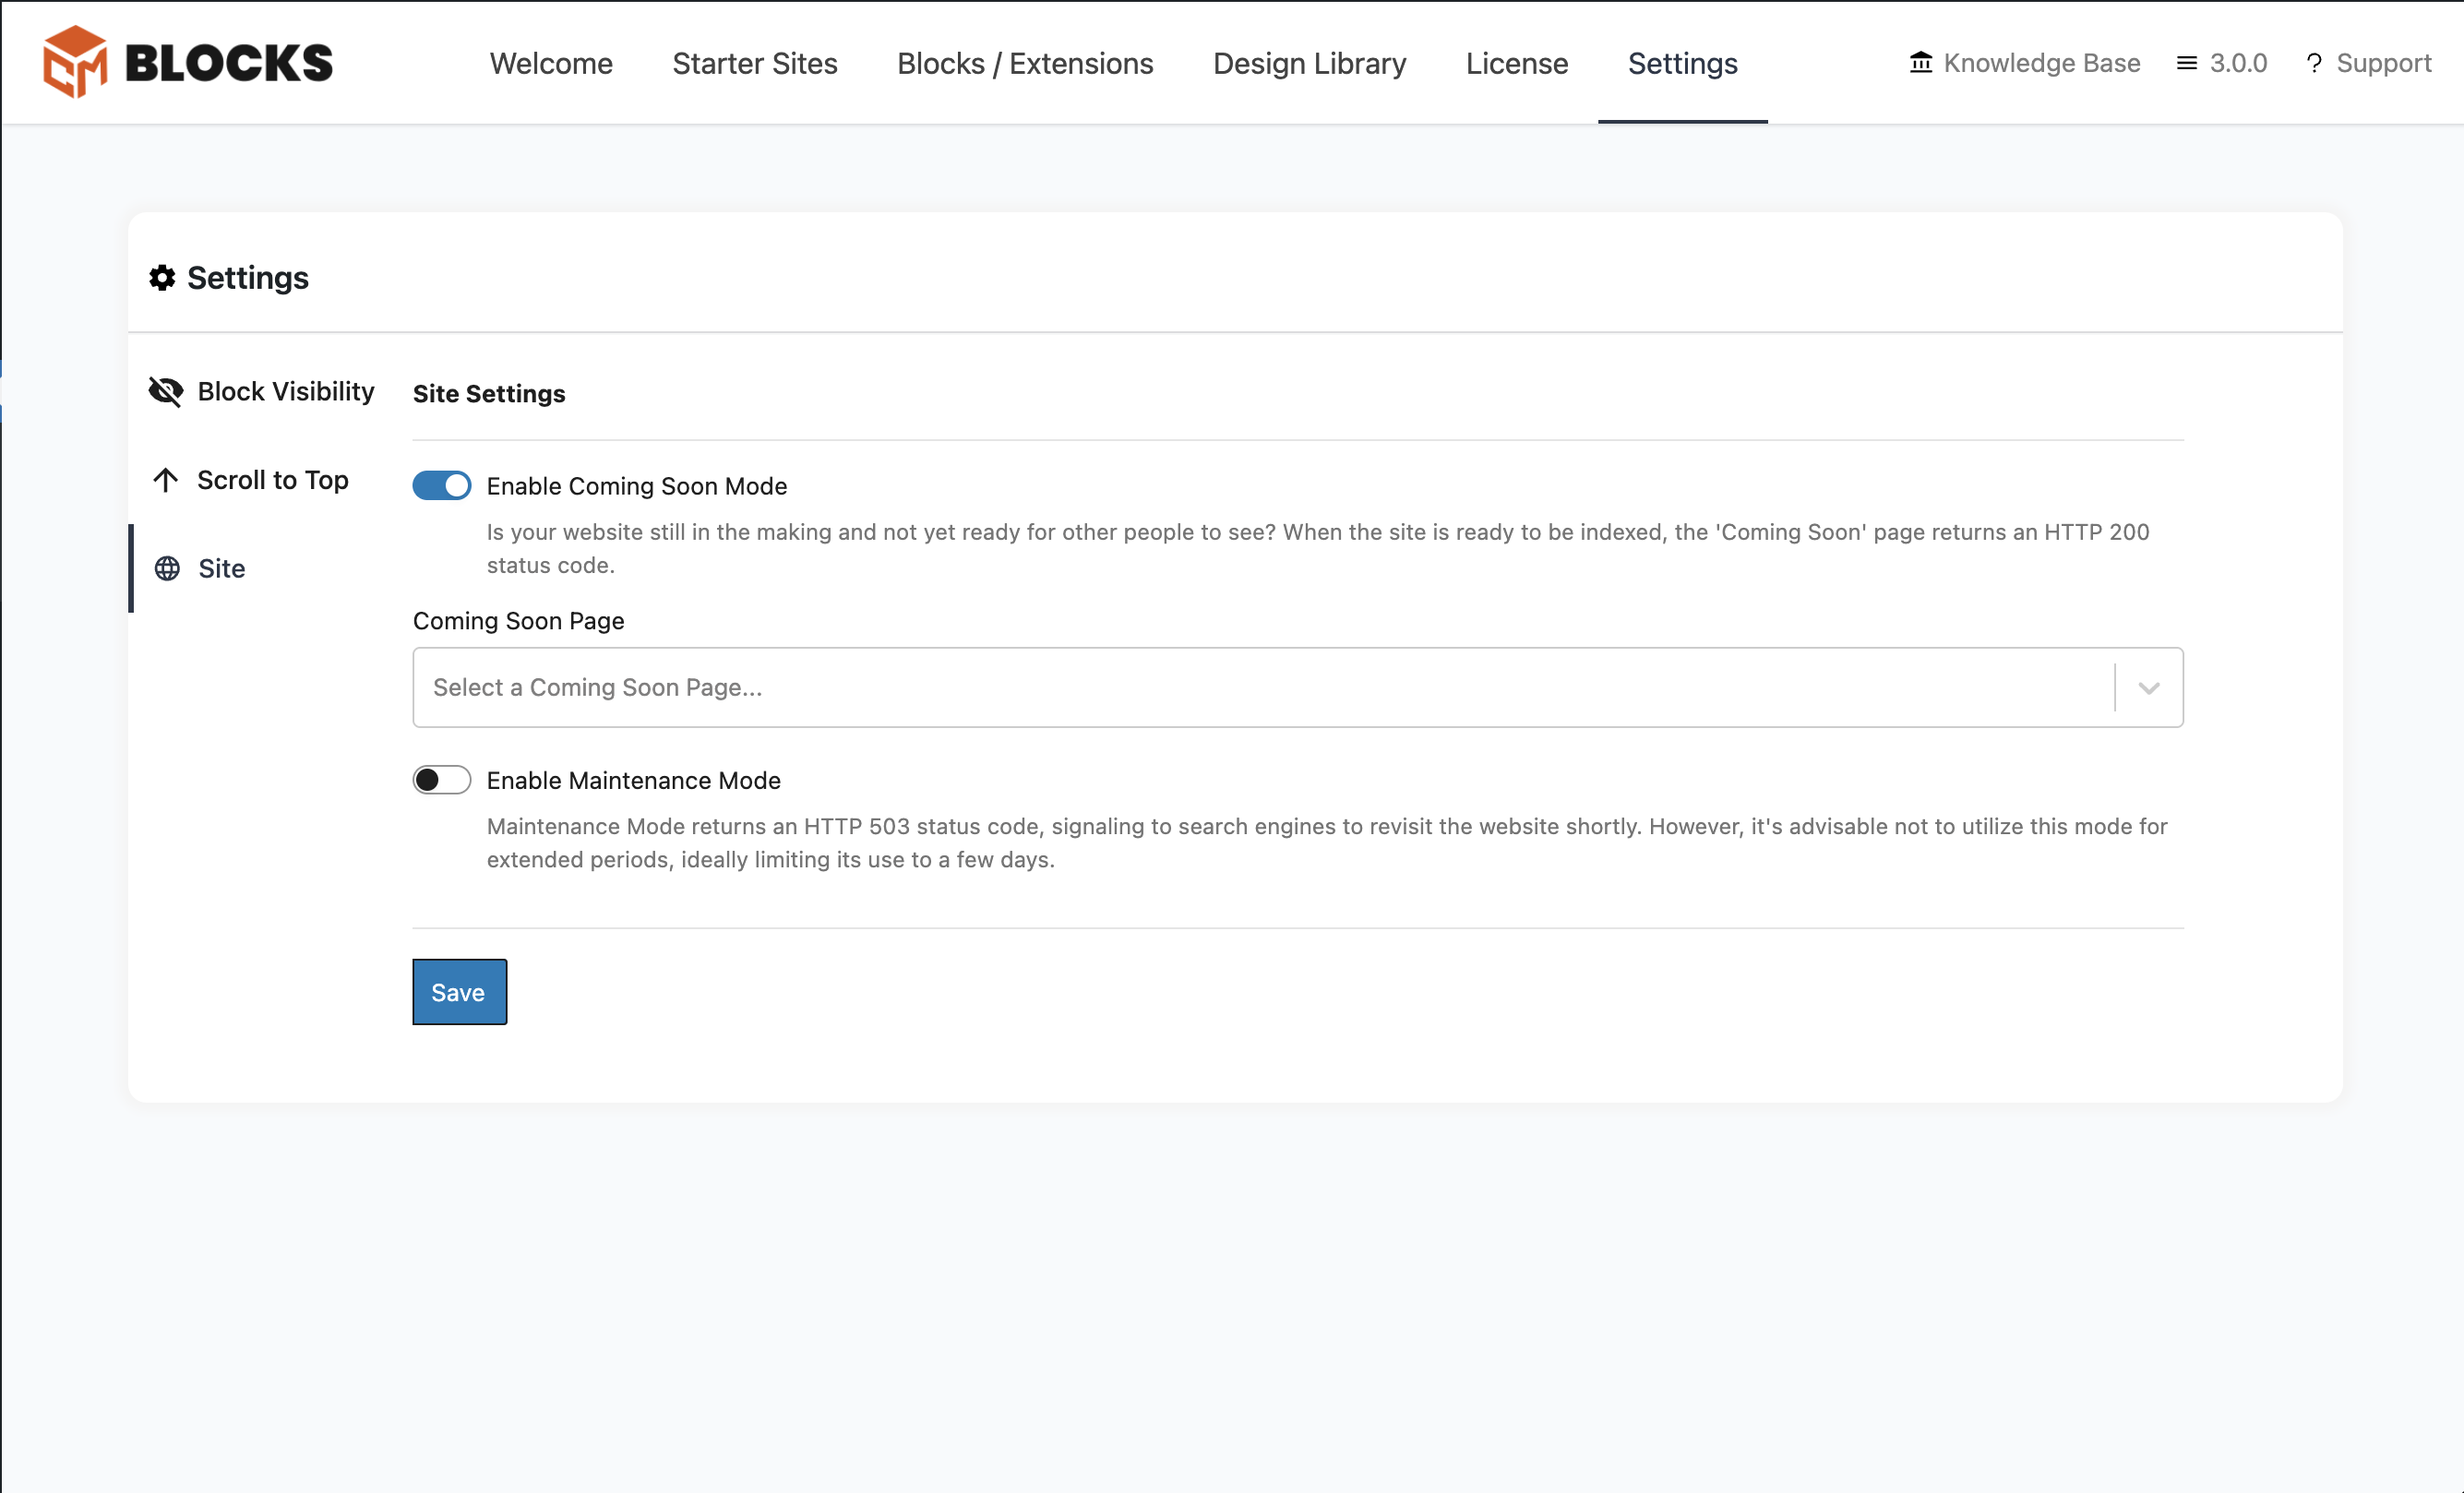Enable the Maintenance Mode toggle
Image resolution: width=2464 pixels, height=1493 pixels.
coord(441,780)
